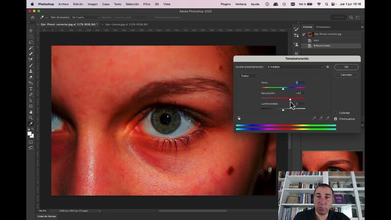Open the Todos channel dropdown
Image resolution: width=391 pixels, height=220 pixels.
[248, 76]
